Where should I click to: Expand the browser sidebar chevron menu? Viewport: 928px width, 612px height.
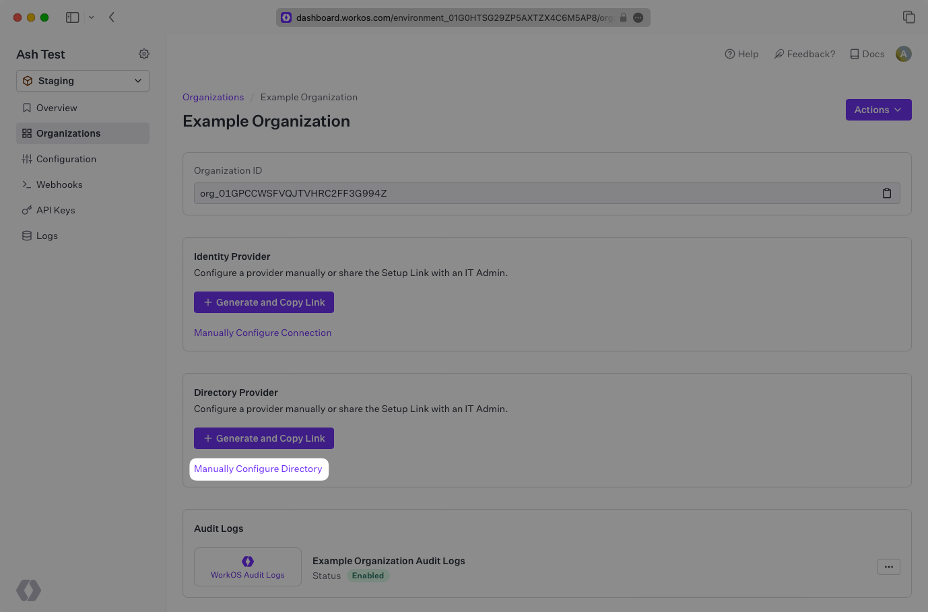click(x=92, y=18)
